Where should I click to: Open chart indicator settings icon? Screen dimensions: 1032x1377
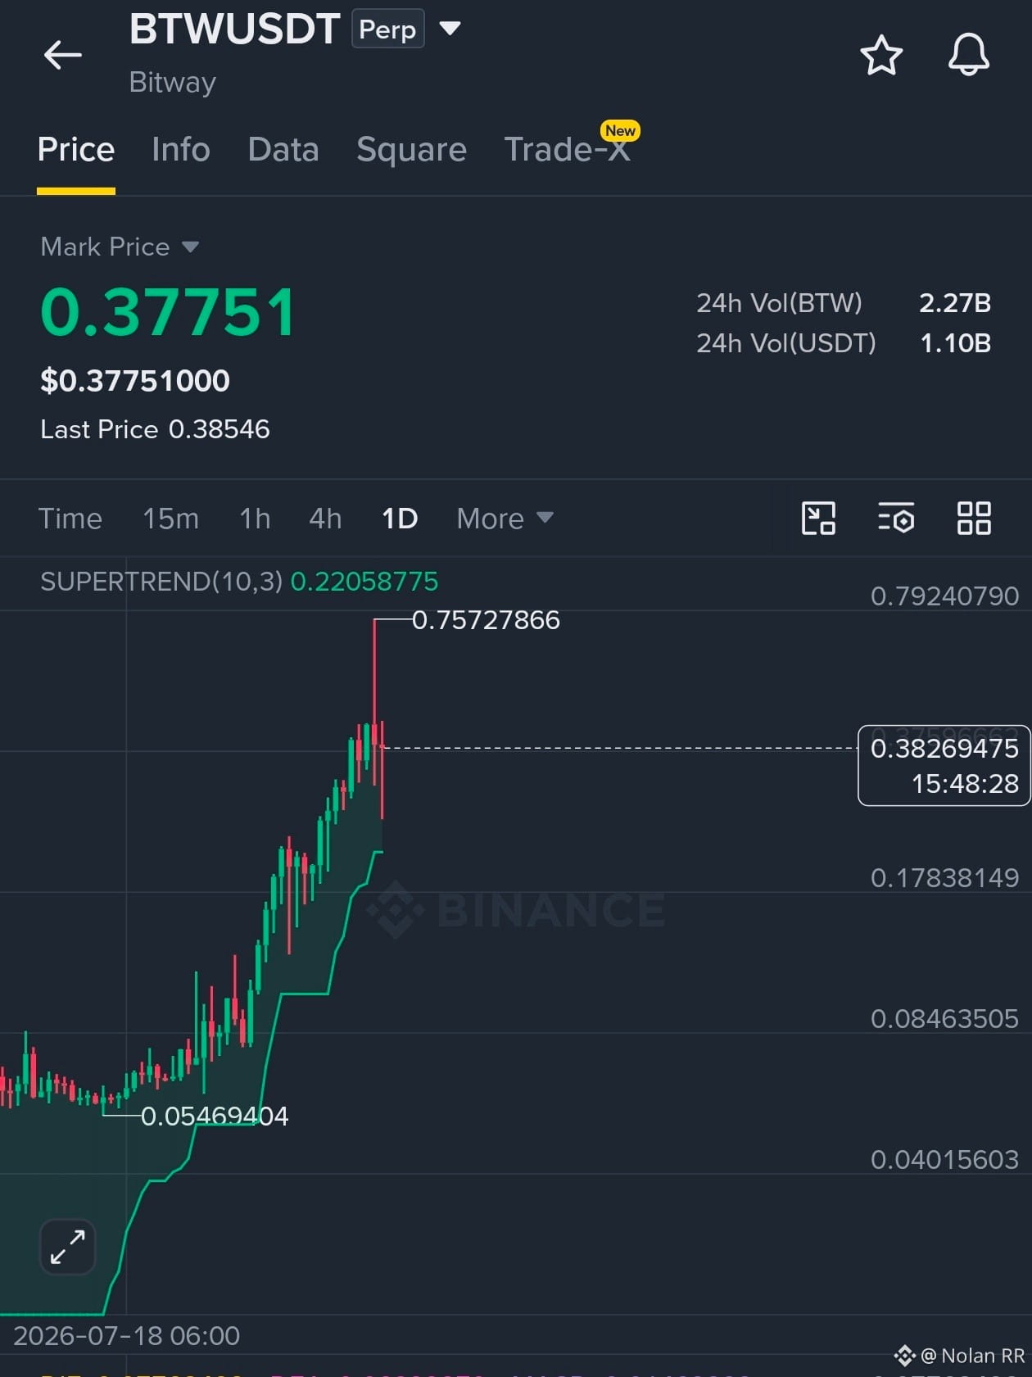point(896,519)
